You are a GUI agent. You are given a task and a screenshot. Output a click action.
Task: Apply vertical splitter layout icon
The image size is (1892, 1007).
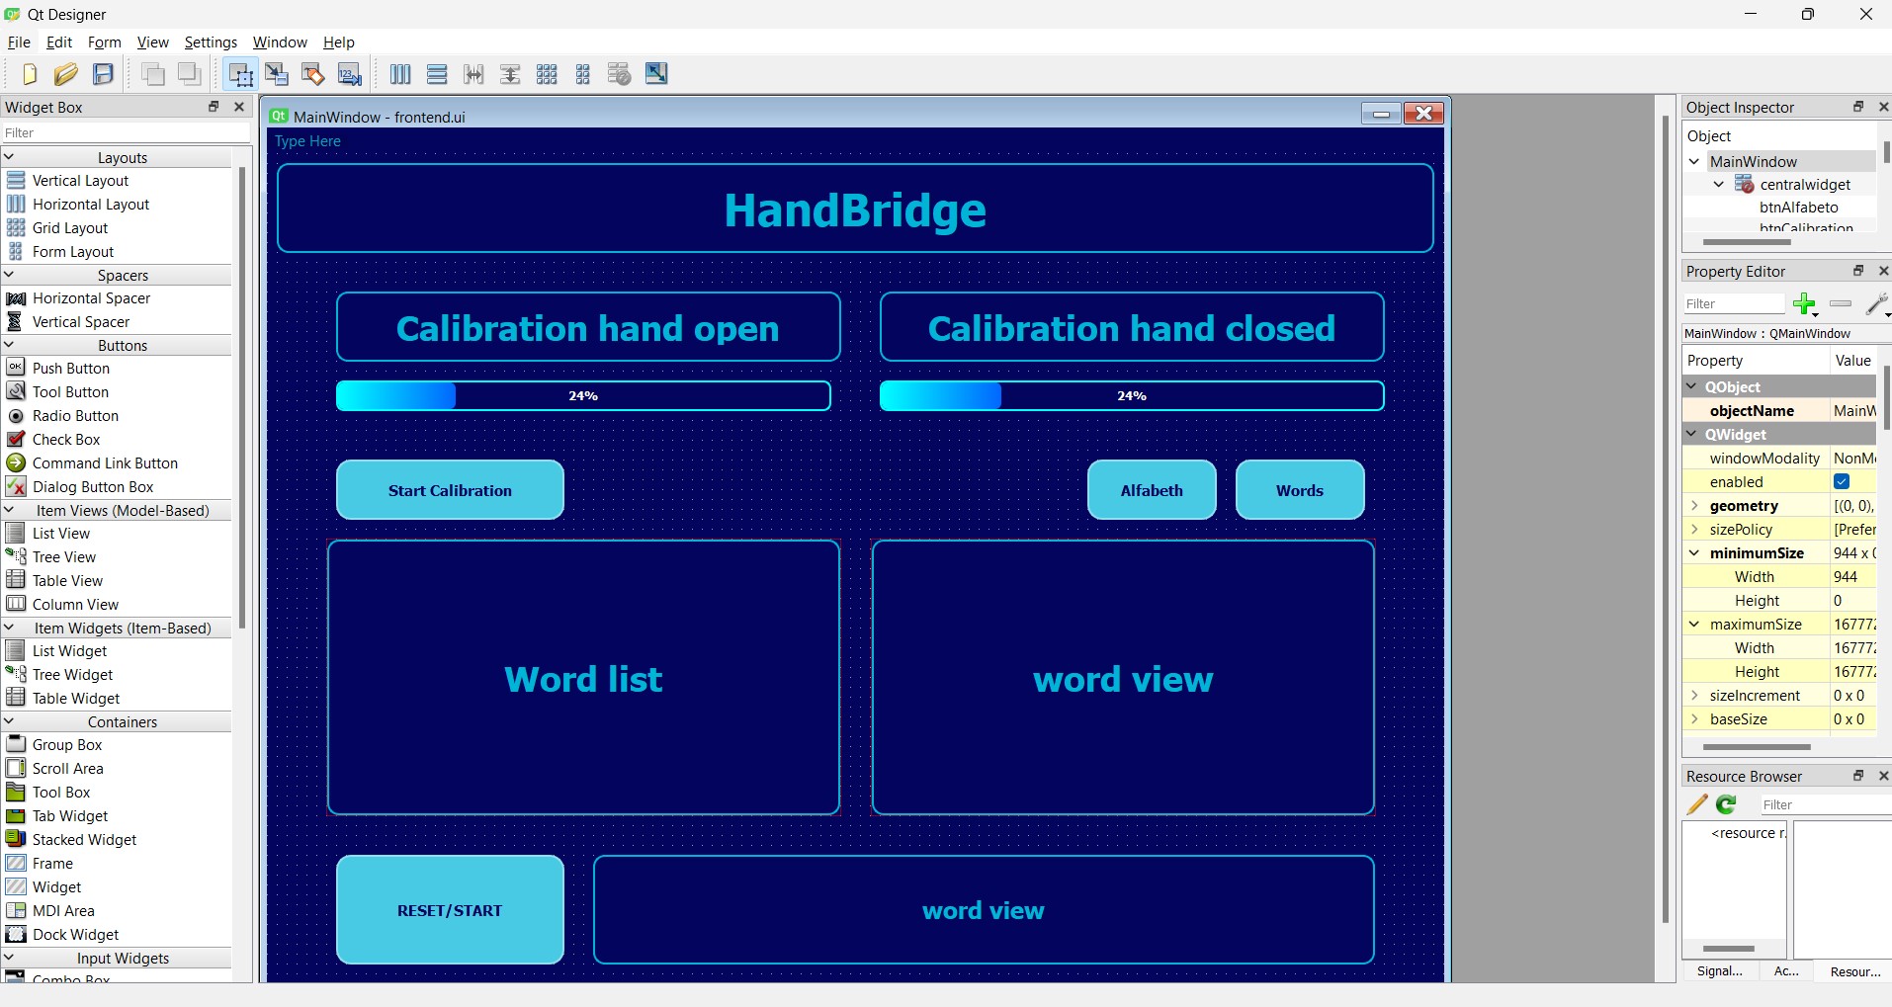pos(510,74)
